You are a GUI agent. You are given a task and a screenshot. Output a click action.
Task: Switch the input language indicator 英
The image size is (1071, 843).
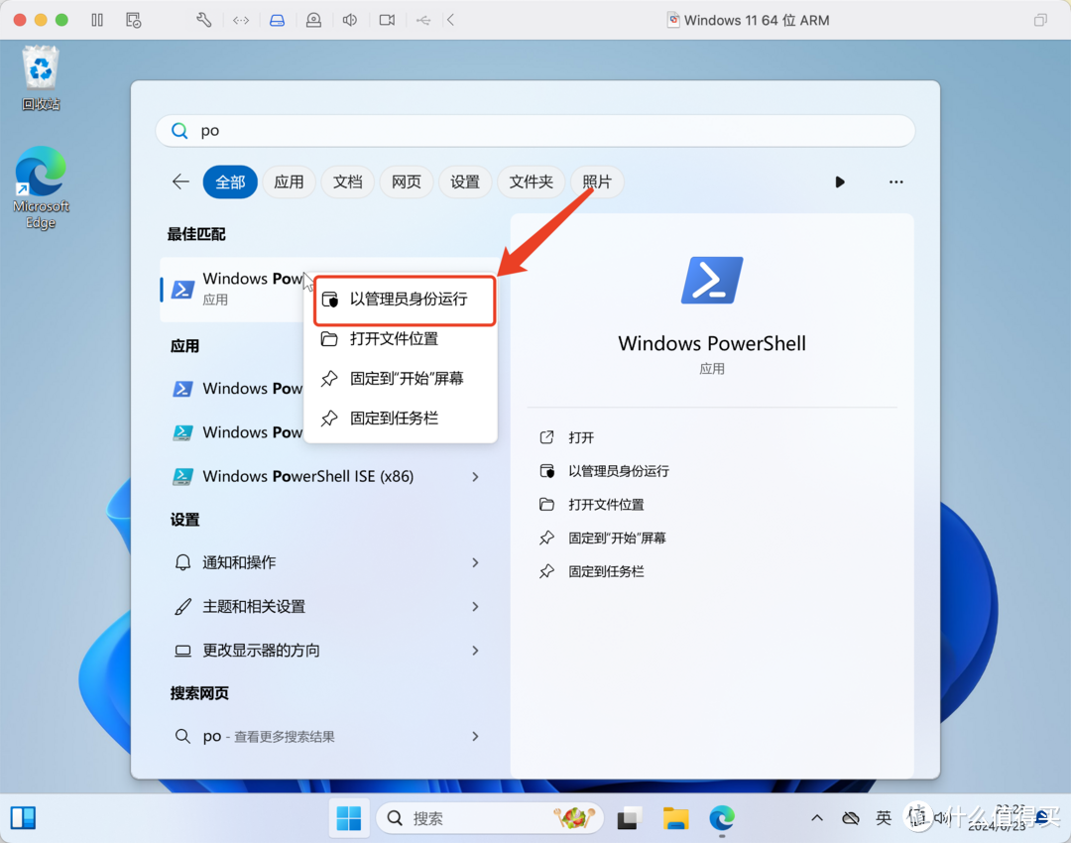(x=884, y=818)
